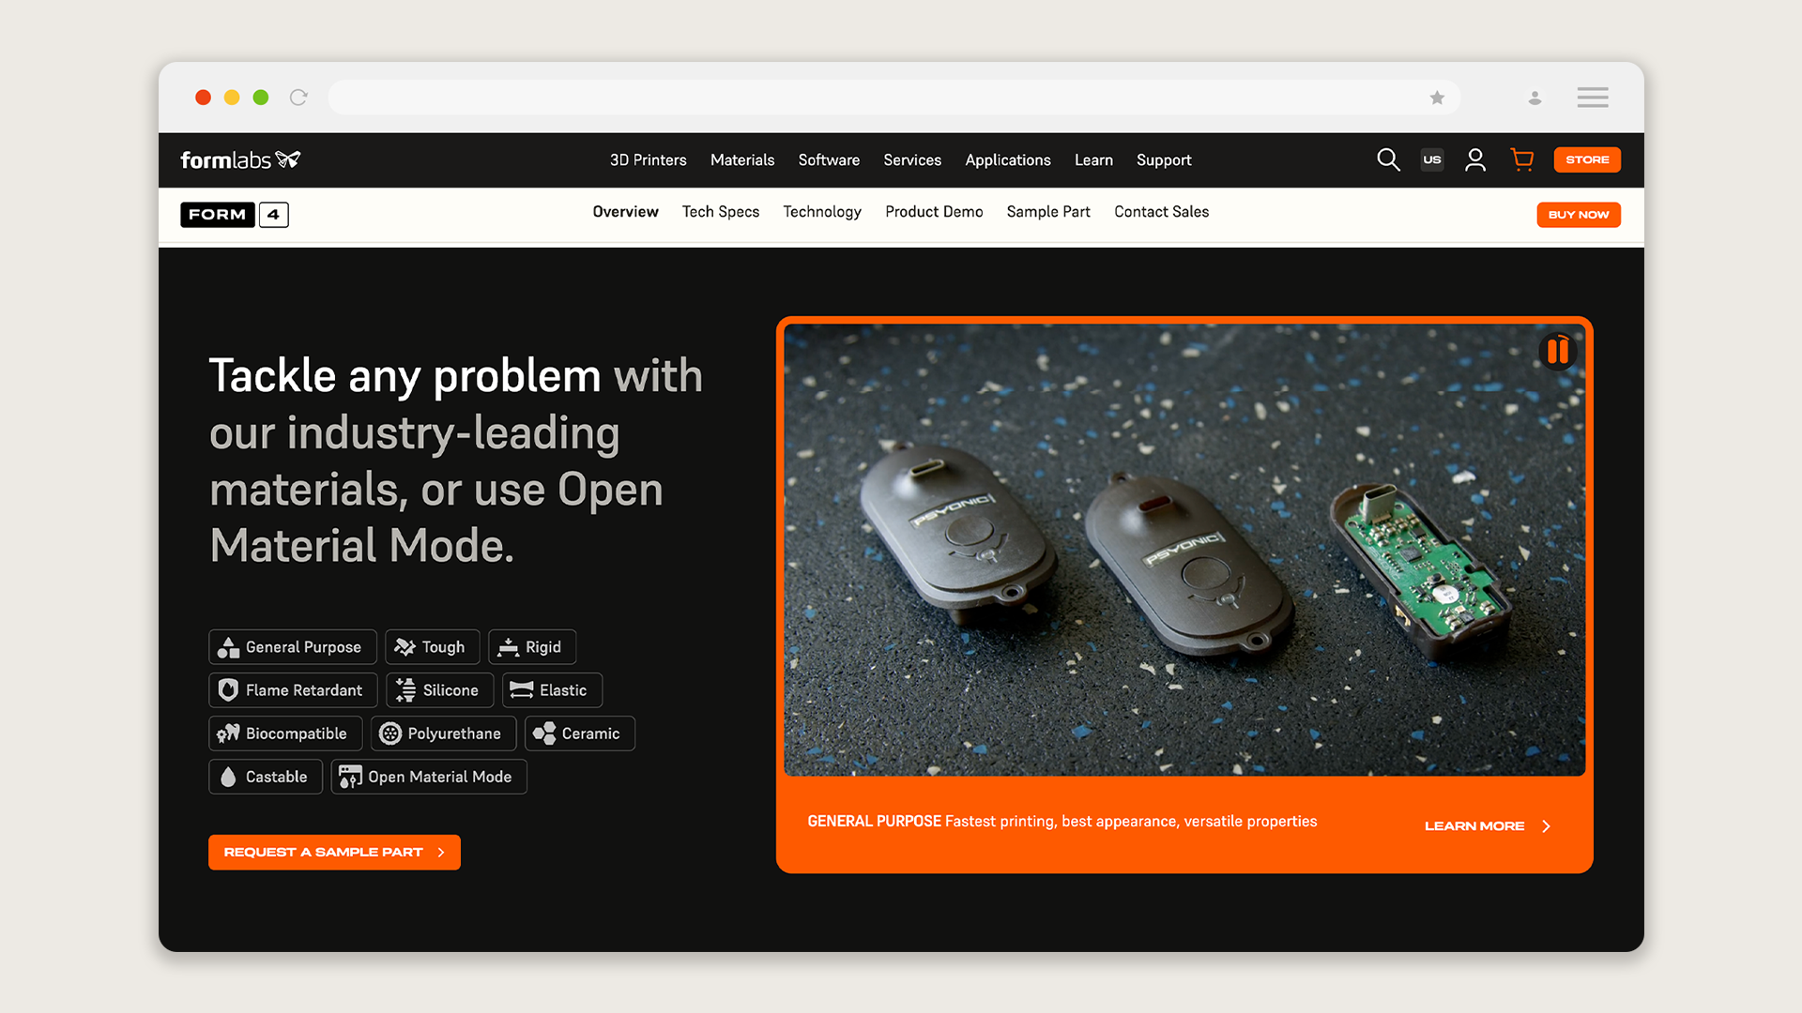1802x1013 pixels.
Task: Select the Silicone material chip
Action: (439, 690)
